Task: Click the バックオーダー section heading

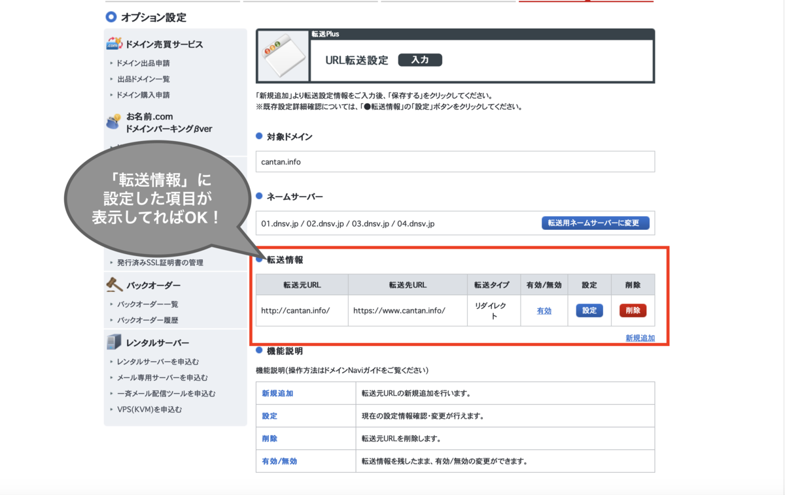Action: 153,285
